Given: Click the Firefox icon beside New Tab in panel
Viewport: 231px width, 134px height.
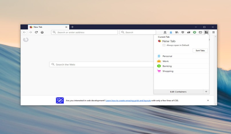Looking at the screenshot, I should (x=159, y=41).
